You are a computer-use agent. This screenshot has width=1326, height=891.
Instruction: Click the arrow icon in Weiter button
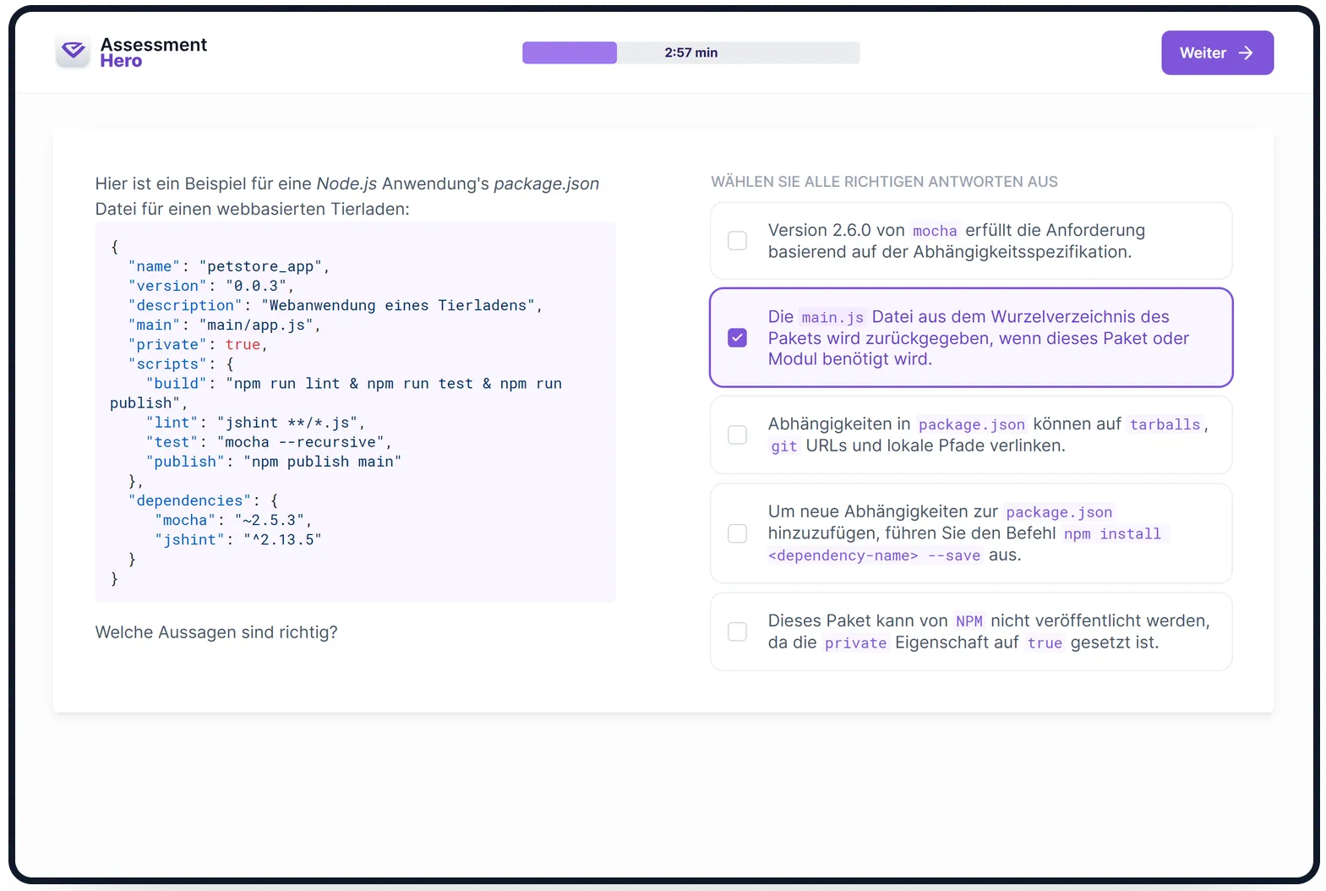tap(1246, 53)
